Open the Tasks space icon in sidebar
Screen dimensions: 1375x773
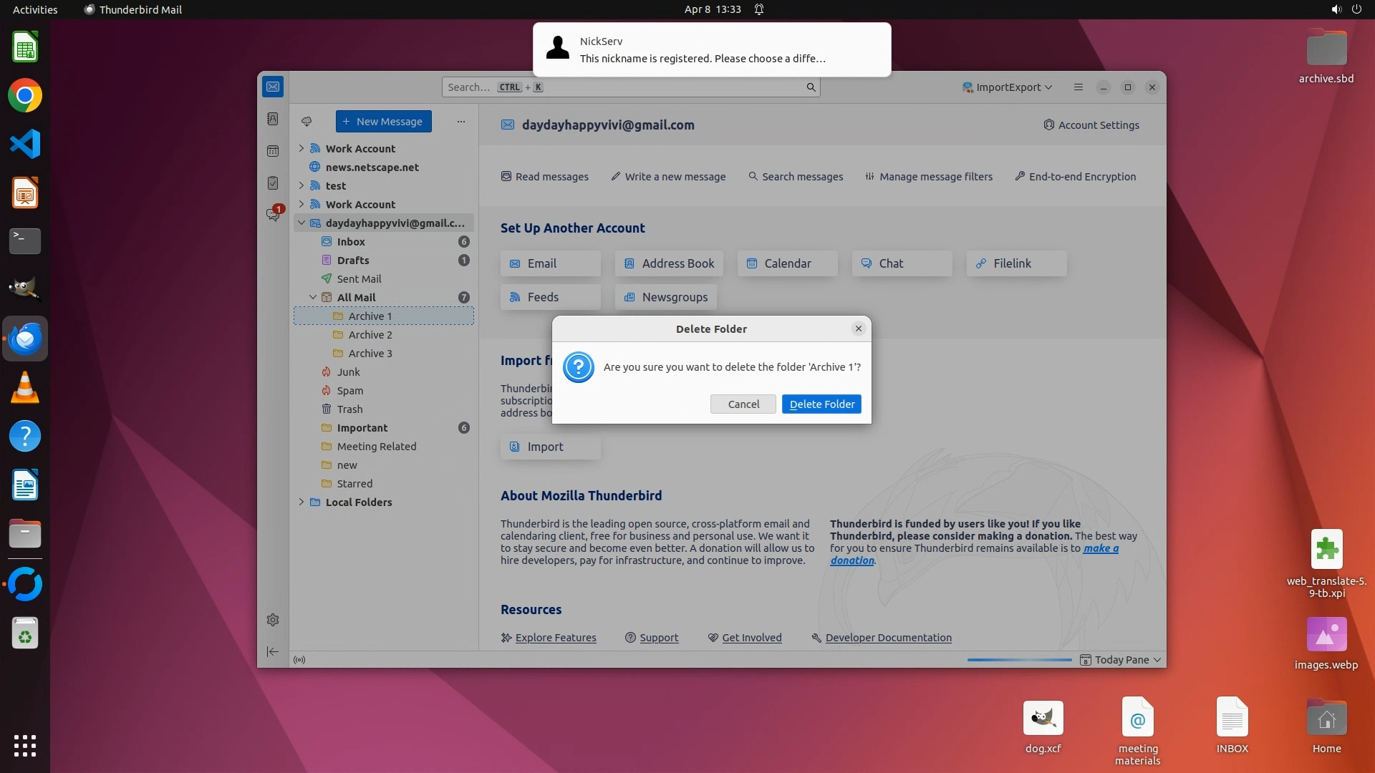point(273,183)
